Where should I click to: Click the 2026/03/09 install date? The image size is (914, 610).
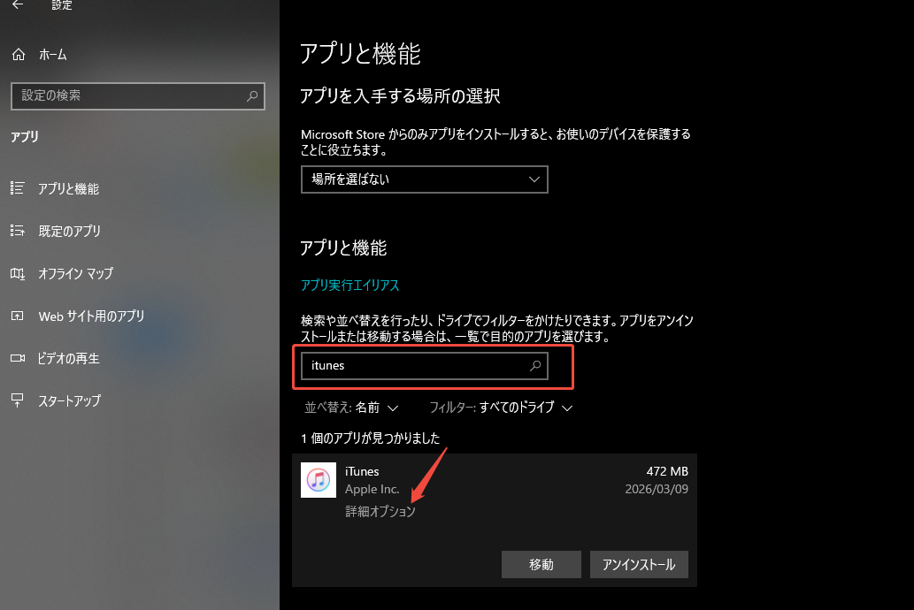[657, 489]
